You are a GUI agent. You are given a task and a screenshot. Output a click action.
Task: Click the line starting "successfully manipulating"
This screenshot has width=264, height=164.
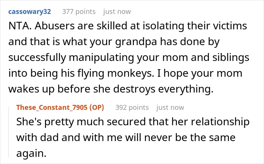[129, 58]
